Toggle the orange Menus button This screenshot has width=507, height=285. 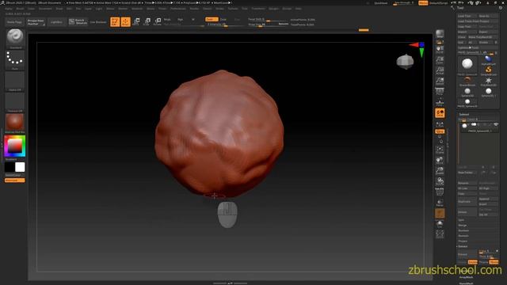click(x=423, y=3)
